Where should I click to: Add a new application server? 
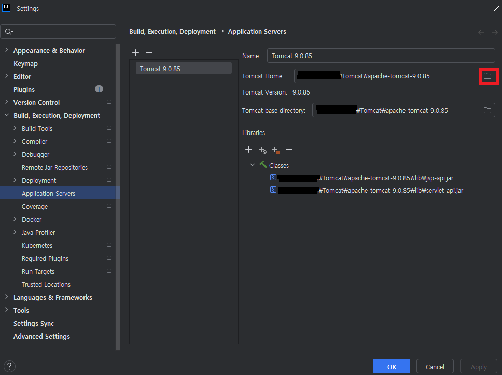pyautogui.click(x=135, y=52)
